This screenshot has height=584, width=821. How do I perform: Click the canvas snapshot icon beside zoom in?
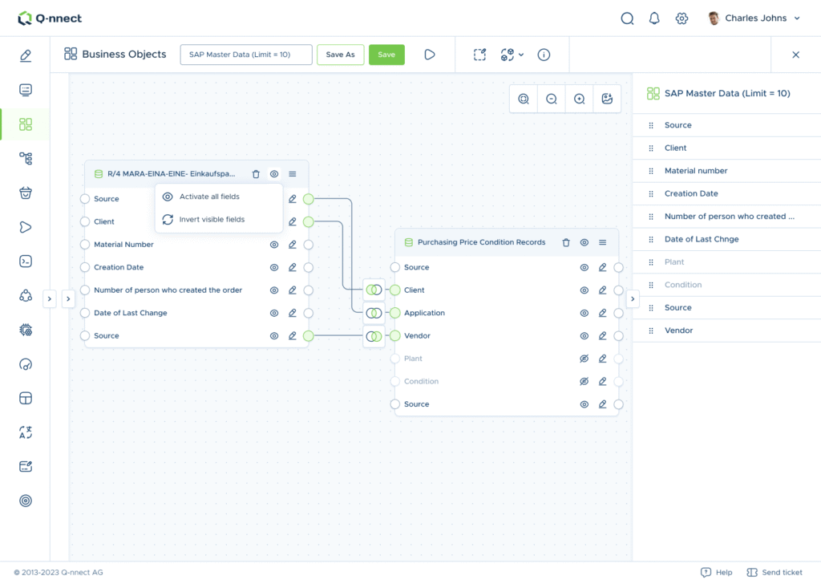607,99
